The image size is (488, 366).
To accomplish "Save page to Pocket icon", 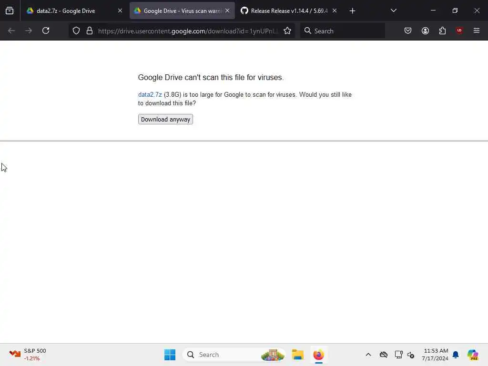I will [x=408, y=30].
